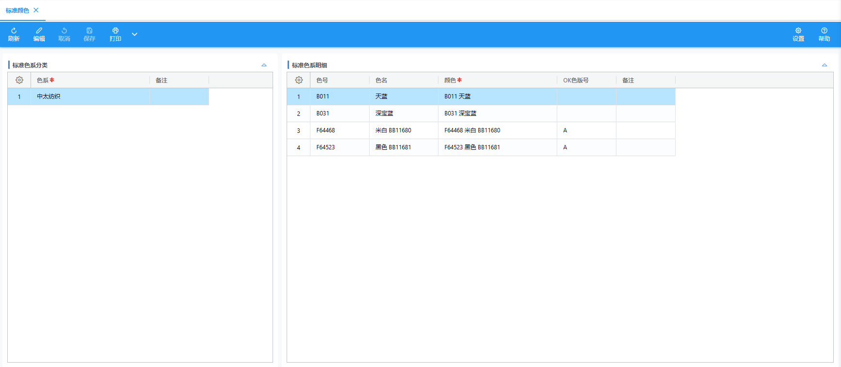Select row with color code B031
The image size is (841, 367).
coord(323,113)
